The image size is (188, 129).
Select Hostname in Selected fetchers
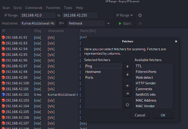(103, 72)
